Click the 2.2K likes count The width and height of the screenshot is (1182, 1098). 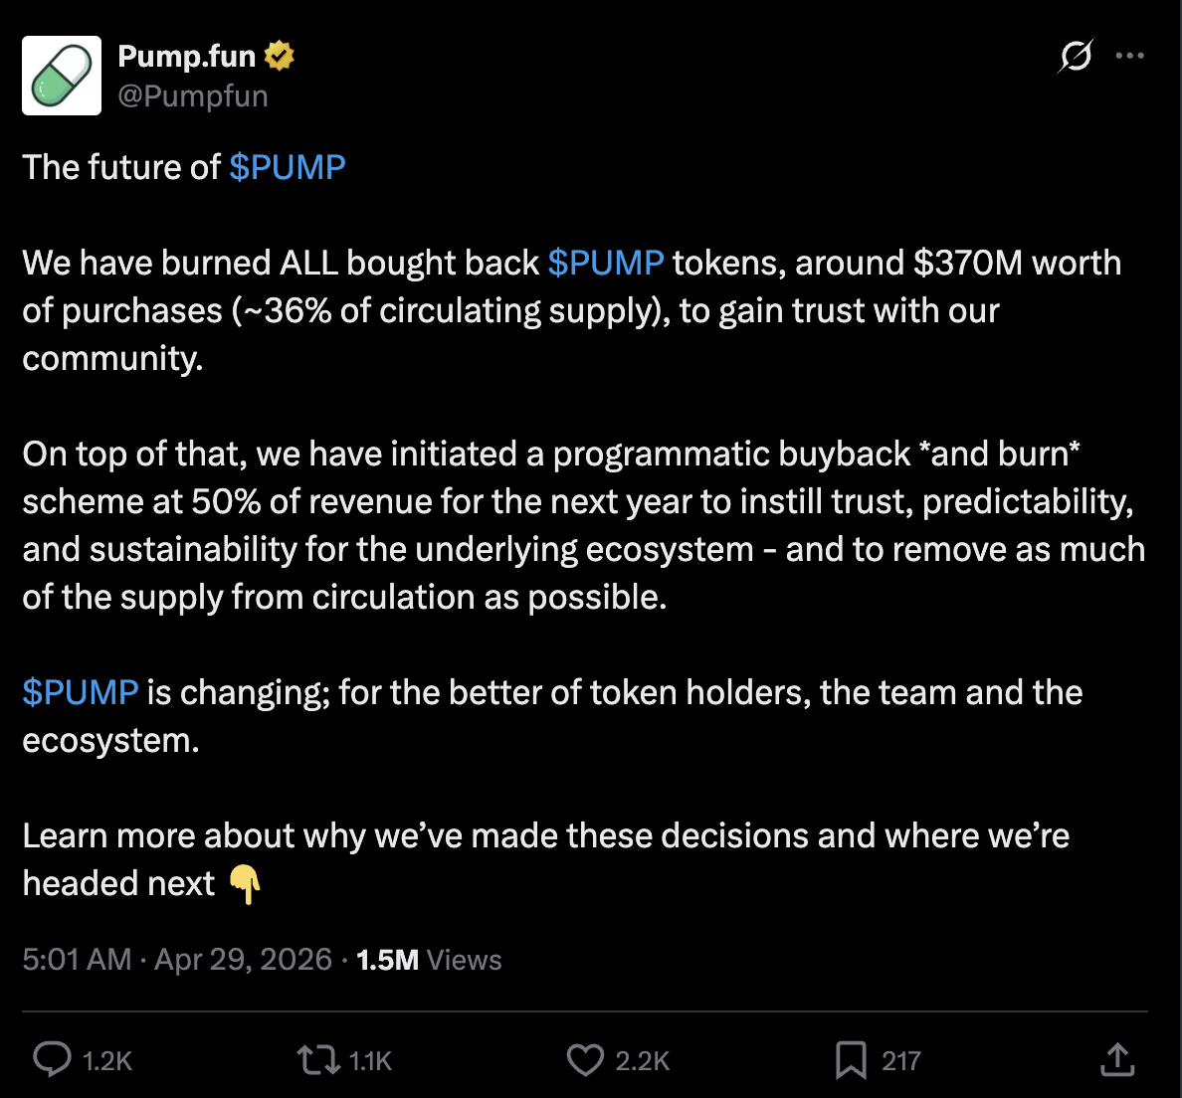click(643, 1061)
